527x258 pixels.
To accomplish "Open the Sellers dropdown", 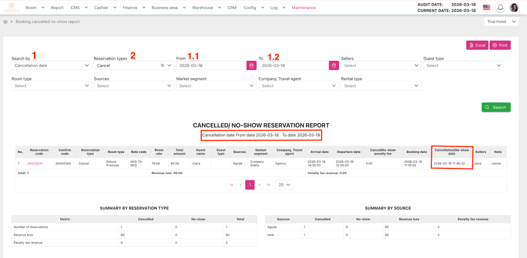I will pyautogui.click(x=380, y=65).
